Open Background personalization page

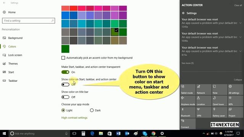point(15,38)
